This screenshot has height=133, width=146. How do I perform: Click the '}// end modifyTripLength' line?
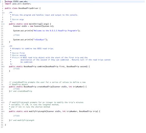tap(22, 120)
